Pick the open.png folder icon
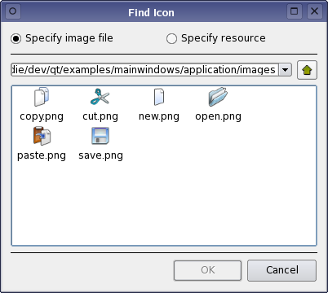Screen dimensions: 328x293 pos(218,97)
